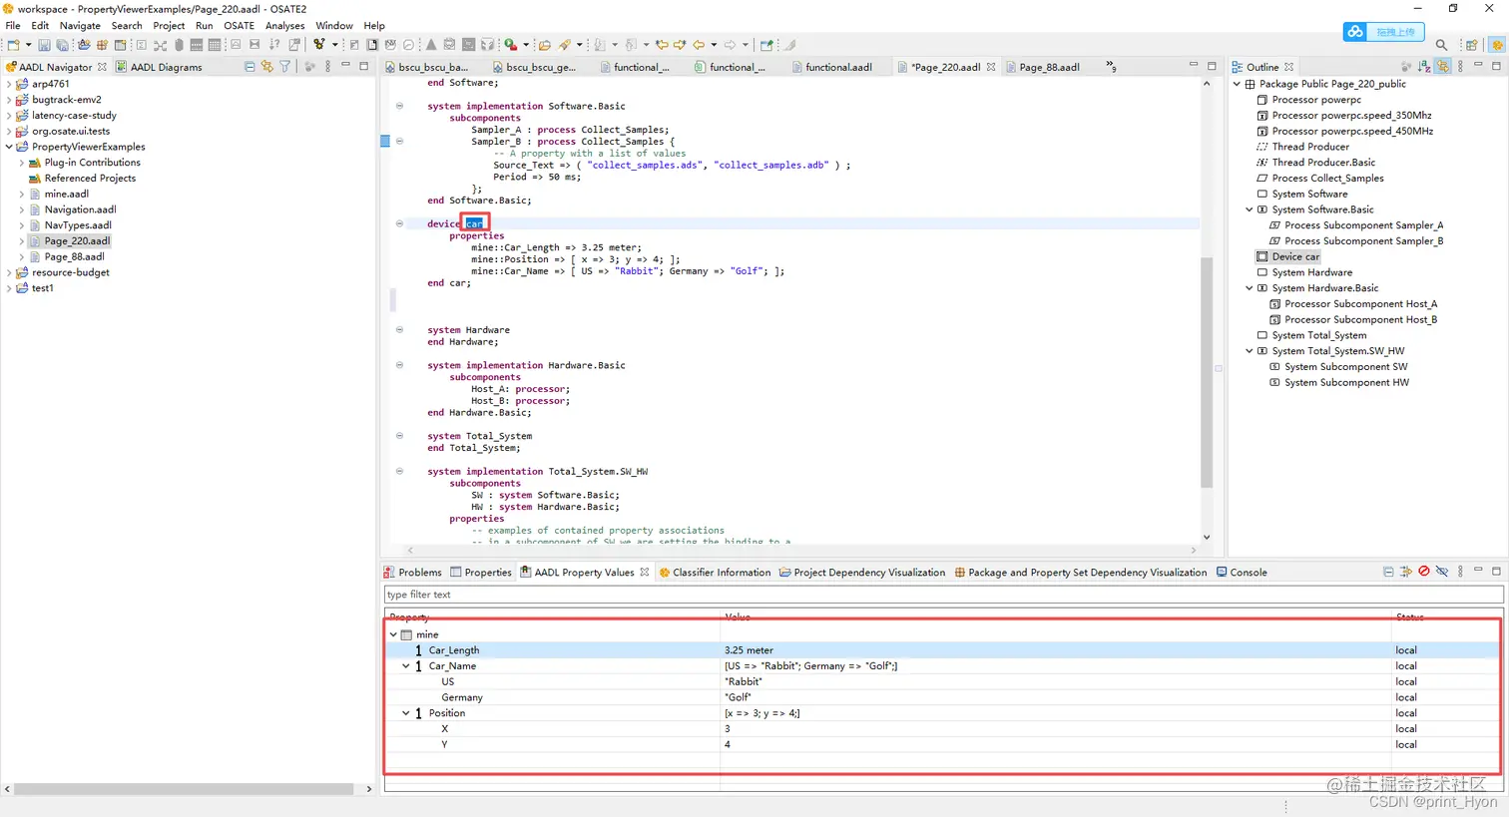
Task: Click the collapse all icon in property values view
Action: click(1388, 572)
